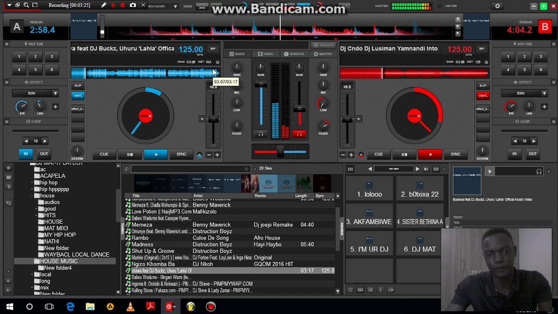Select the HOUSE MUSIC folder
Screen dimensions: 558x314
pyautogui.click(x=58, y=261)
